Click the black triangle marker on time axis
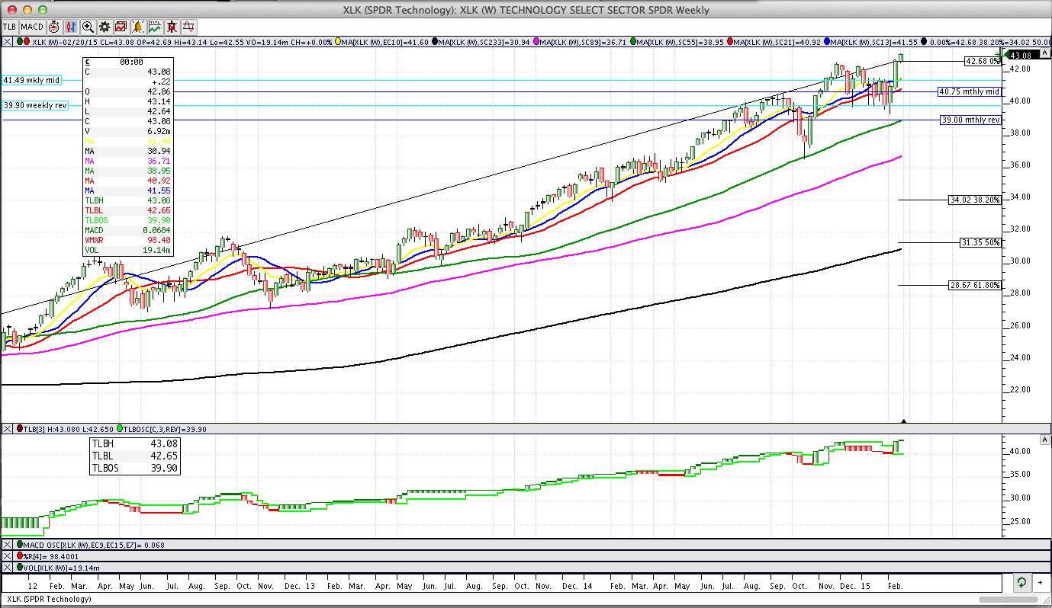1052x608 pixels. click(904, 421)
